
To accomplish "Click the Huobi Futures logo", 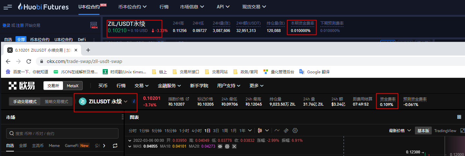I will tap(43, 7).
